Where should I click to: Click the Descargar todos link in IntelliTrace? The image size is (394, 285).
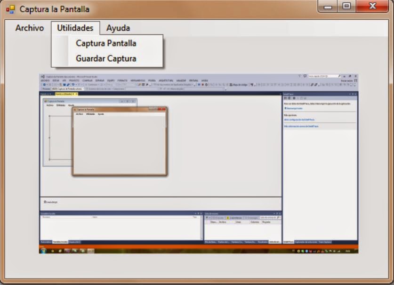click(294, 109)
